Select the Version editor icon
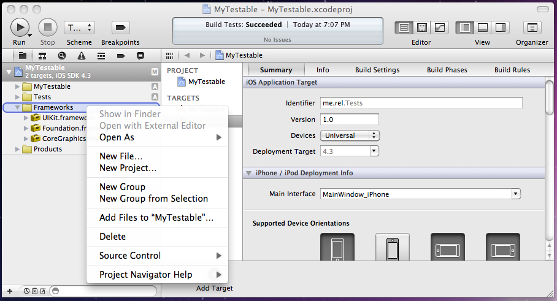Screen dimensions: 557x301 click(440, 28)
